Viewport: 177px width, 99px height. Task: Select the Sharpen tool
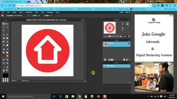coord(7,49)
